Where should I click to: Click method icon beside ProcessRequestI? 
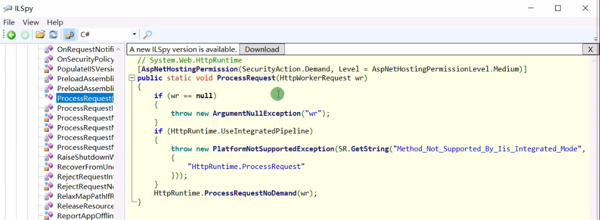[x=49, y=108]
